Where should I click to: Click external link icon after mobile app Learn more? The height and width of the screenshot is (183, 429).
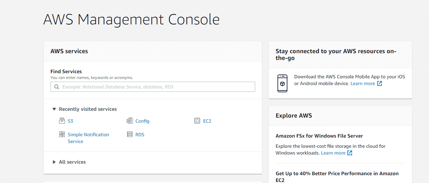coord(380,83)
